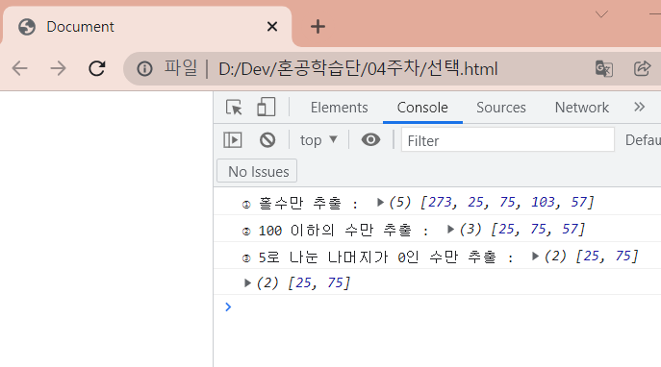The height and width of the screenshot is (367, 661).
Task: Close the Document tab
Action: click(x=272, y=27)
